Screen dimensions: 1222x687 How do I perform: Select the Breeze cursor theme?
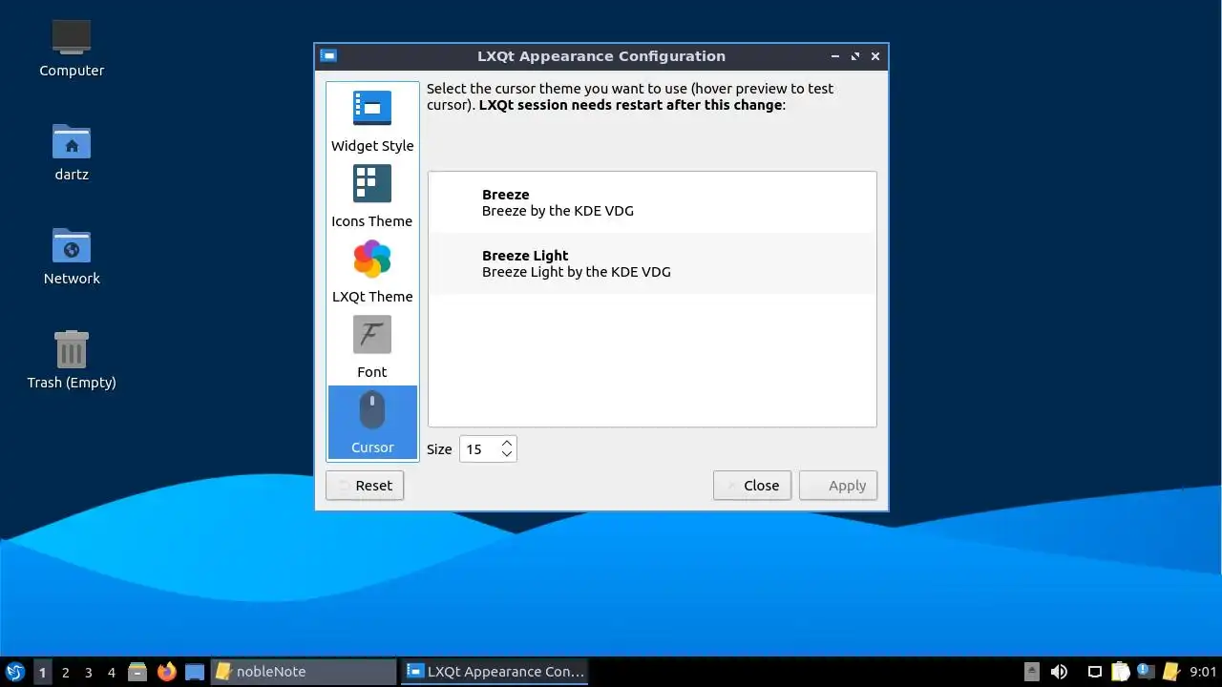[x=652, y=202]
